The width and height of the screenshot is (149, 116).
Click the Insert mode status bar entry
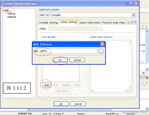(81, 114)
